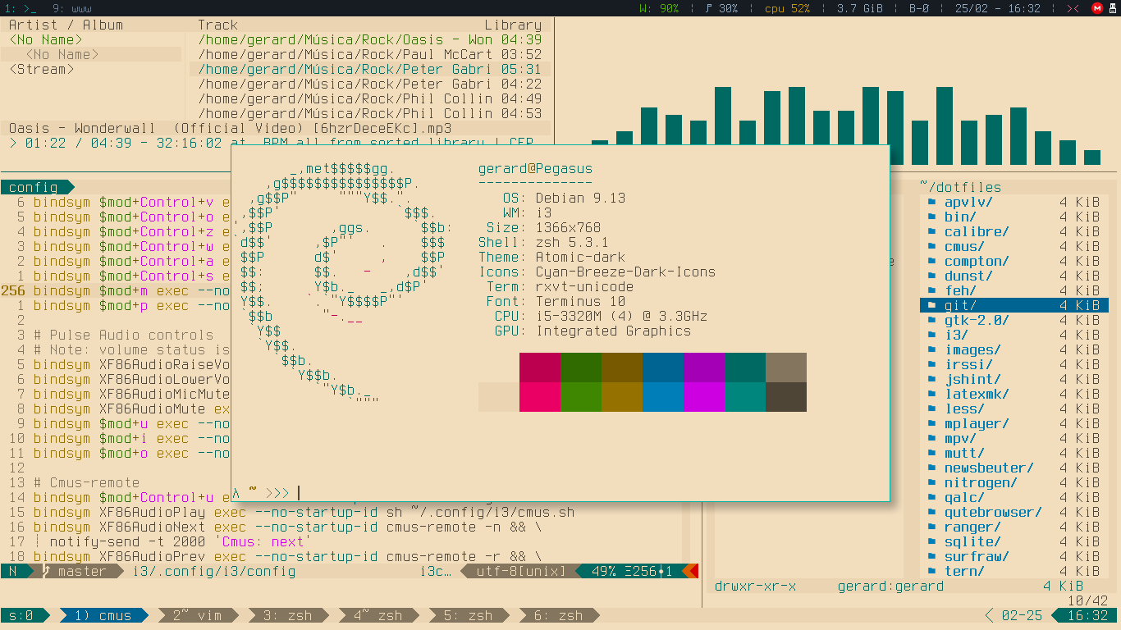Click the '25/02 - 16:32' date in top bar
Viewport: 1121px width, 630px height.
(998, 8)
